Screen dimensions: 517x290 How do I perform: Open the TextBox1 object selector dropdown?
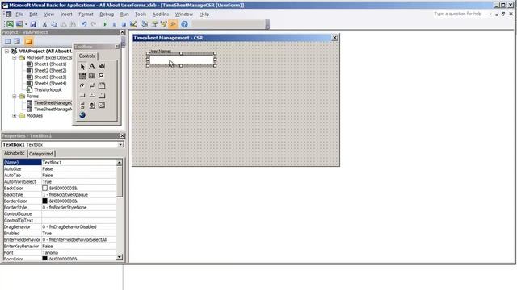coord(120,145)
